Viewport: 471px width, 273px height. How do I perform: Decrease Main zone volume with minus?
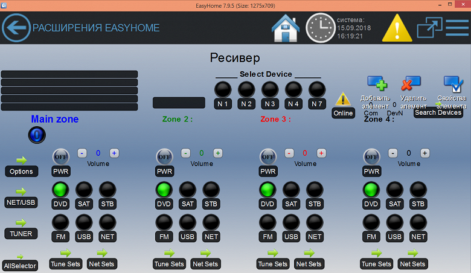click(x=82, y=153)
